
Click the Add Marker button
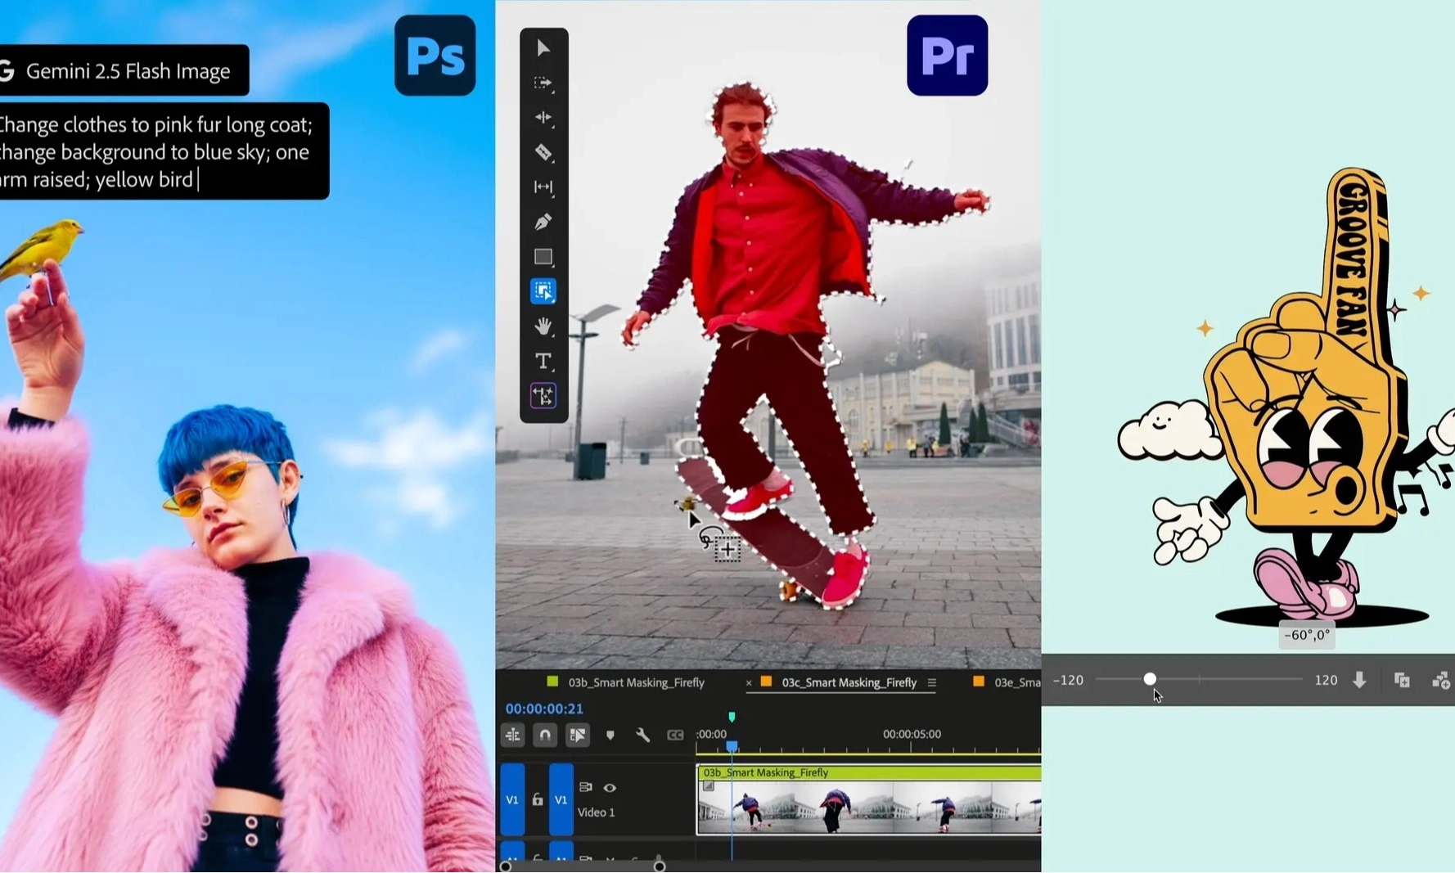(610, 736)
